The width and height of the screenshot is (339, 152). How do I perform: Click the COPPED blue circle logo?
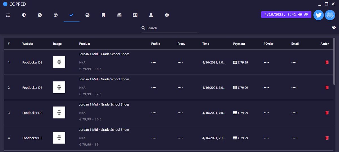coord(5,4)
